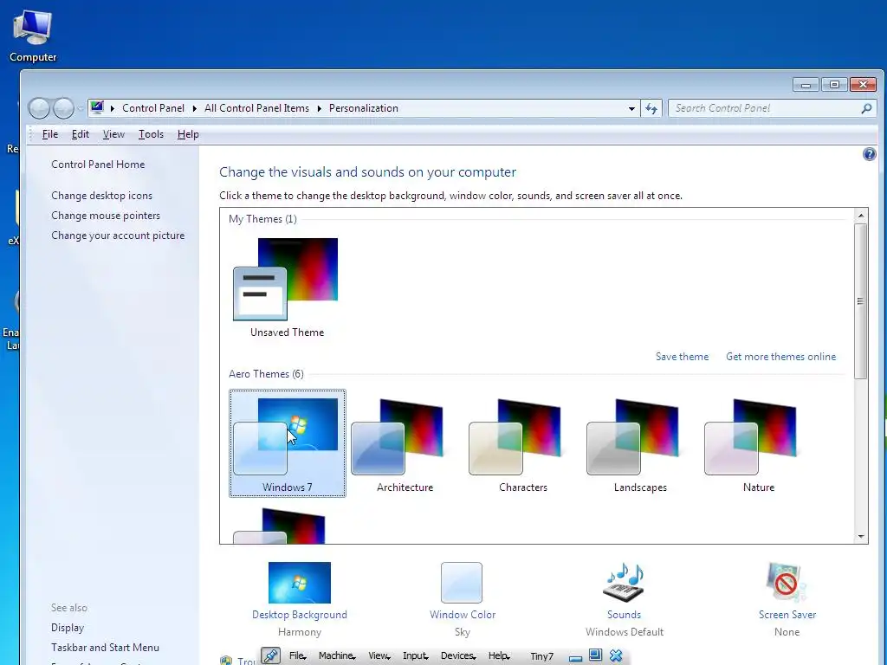887x665 pixels.
Task: Apply the Architecture theme
Action: (405, 443)
